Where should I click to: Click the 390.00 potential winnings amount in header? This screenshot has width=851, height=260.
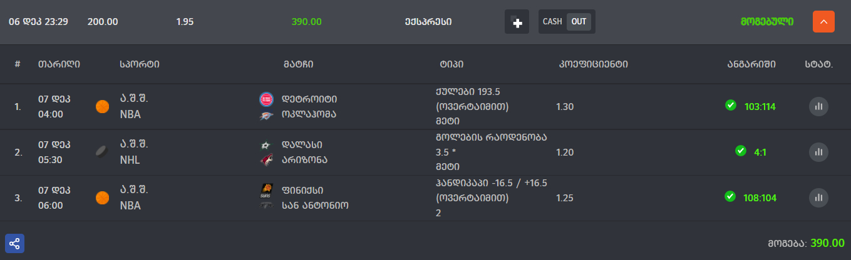pyautogui.click(x=306, y=22)
